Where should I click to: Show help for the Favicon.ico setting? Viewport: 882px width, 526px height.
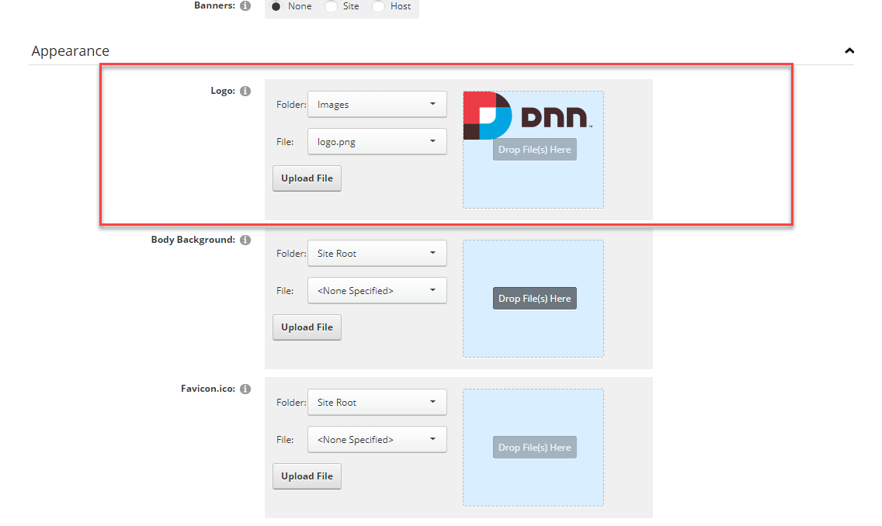click(245, 389)
